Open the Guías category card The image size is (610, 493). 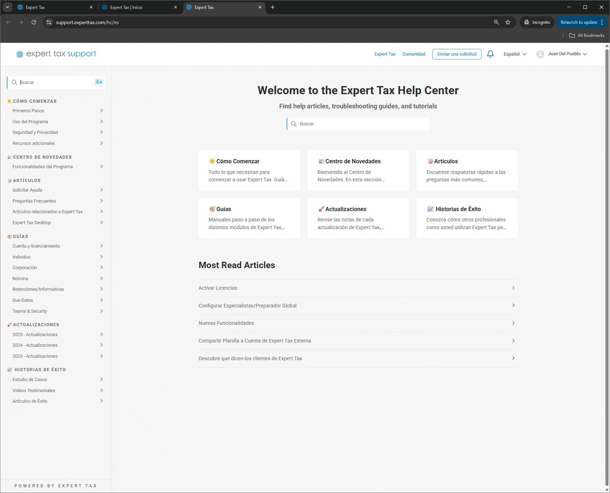tap(249, 218)
